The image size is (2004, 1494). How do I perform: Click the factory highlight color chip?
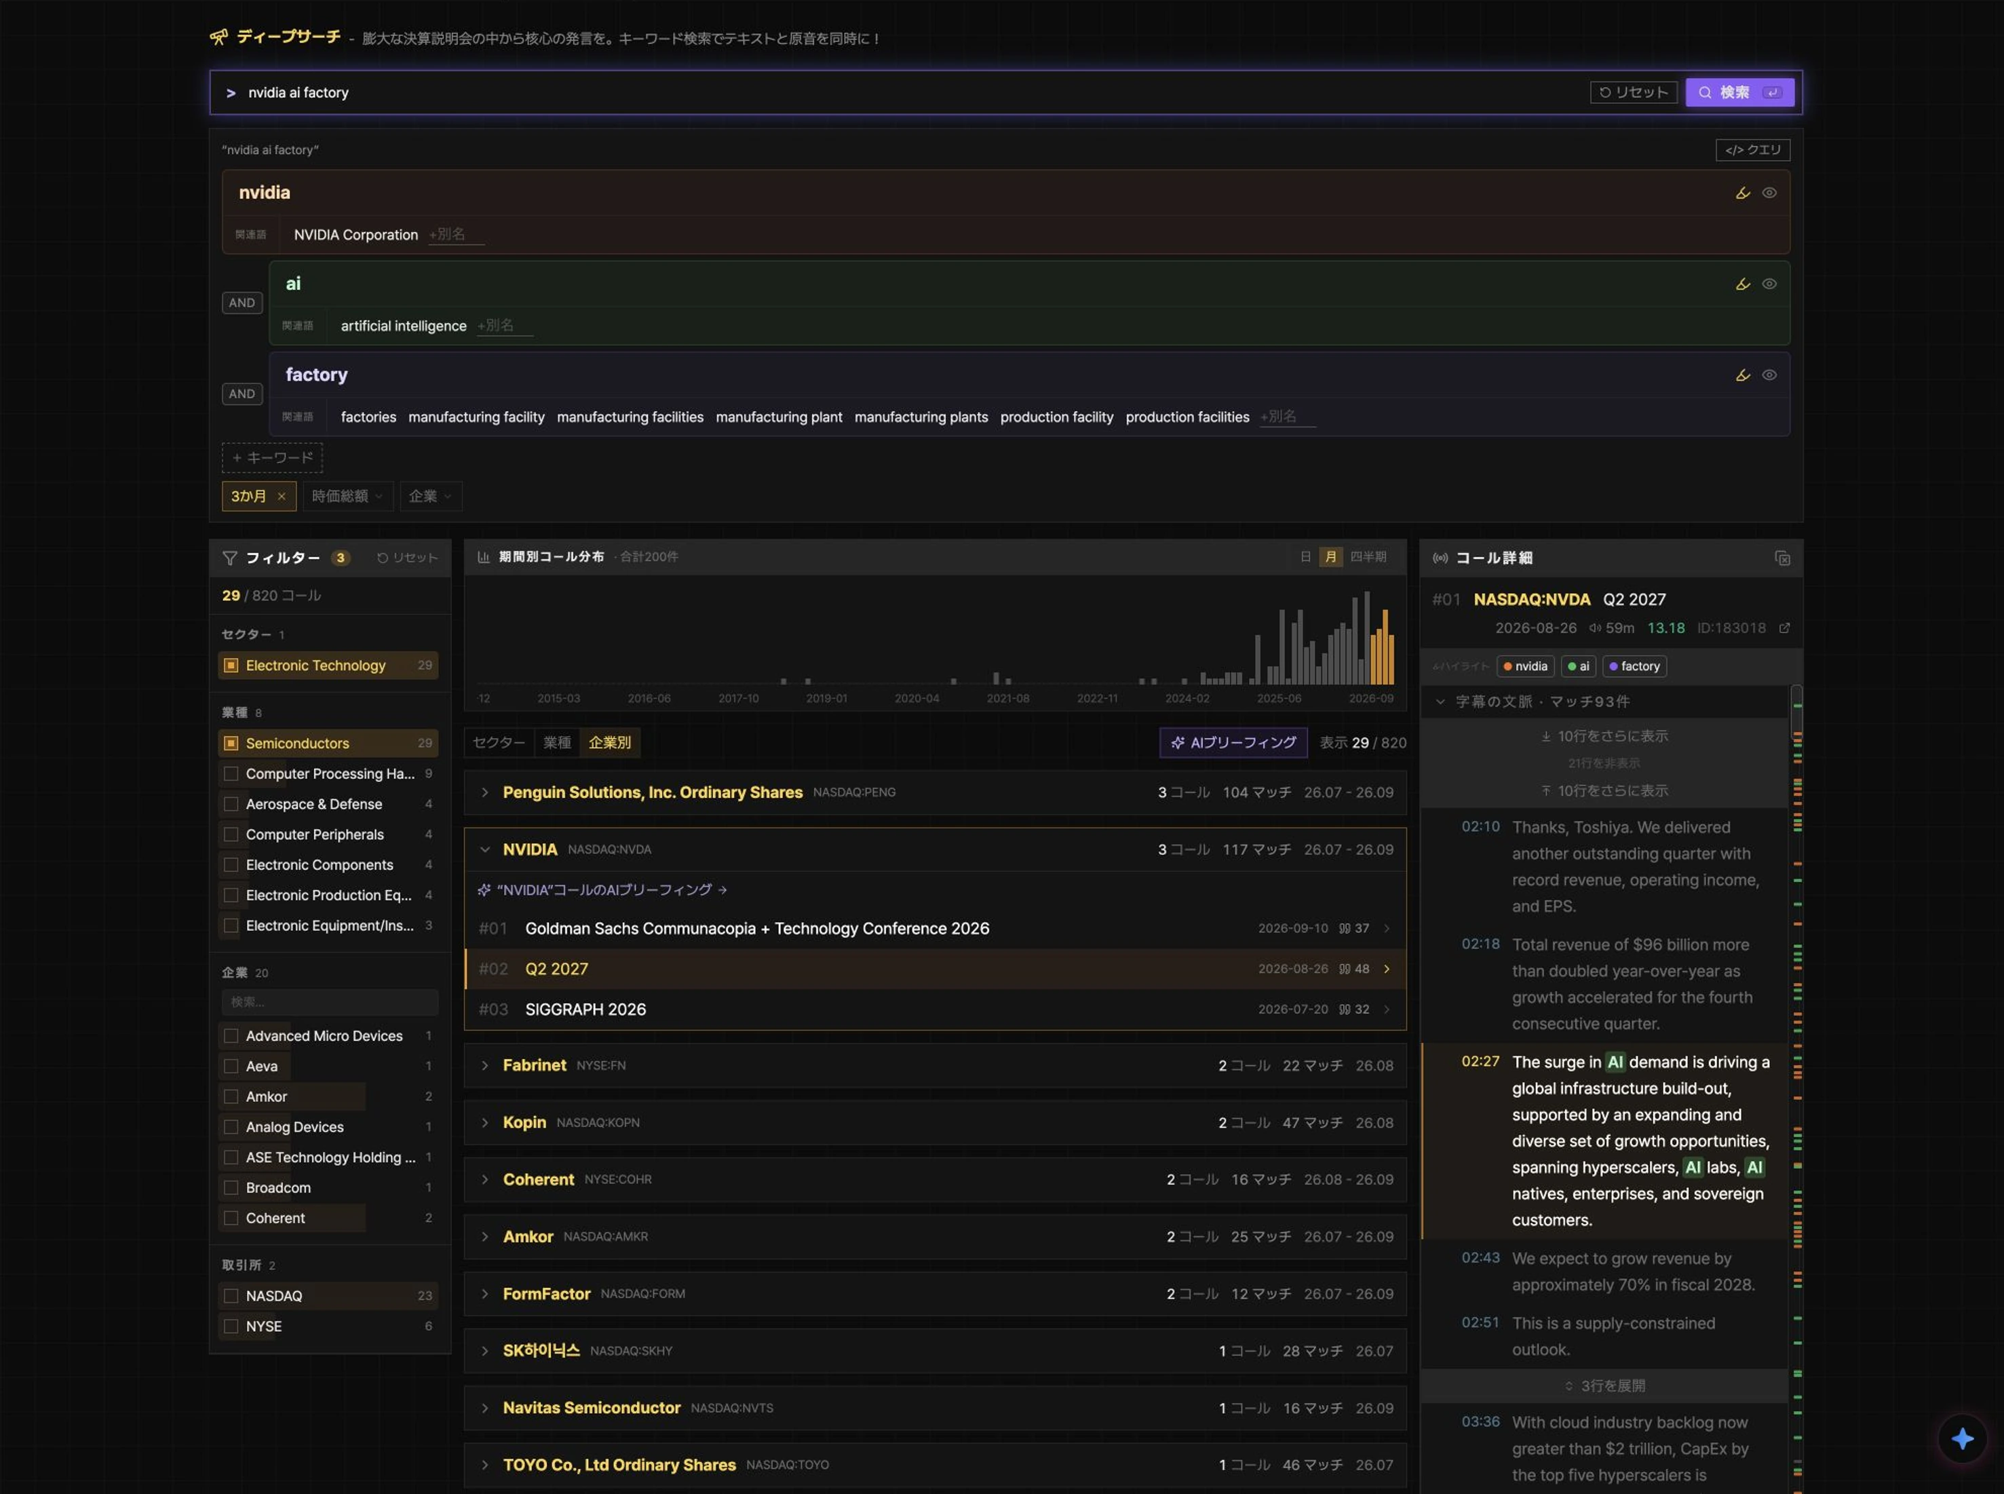tap(1634, 666)
